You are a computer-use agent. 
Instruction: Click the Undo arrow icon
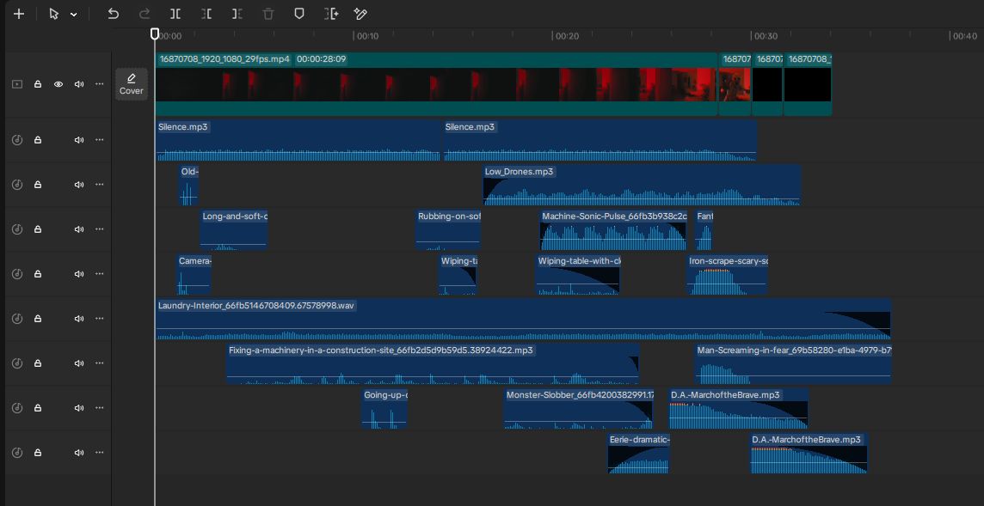pos(113,14)
